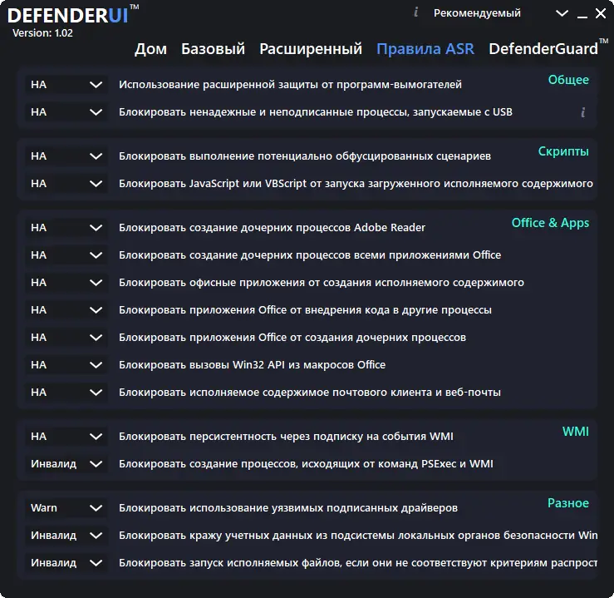Click text 'Блокировать персистентность через подписку на события WMI'
The width and height of the screenshot is (614, 598).
[x=286, y=437]
